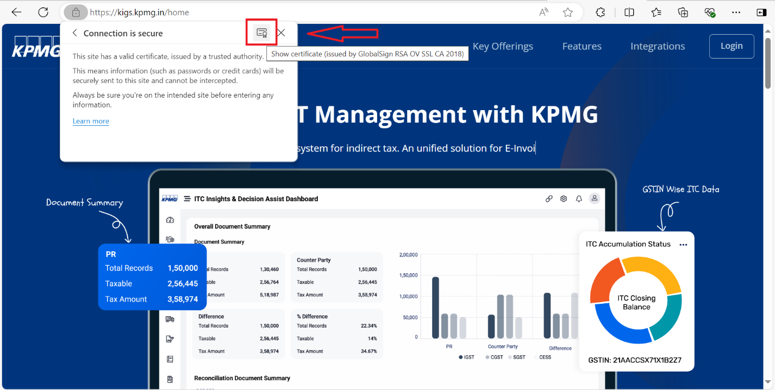Select the document-with-pen icon in the dashboard sidebar

pos(170,339)
